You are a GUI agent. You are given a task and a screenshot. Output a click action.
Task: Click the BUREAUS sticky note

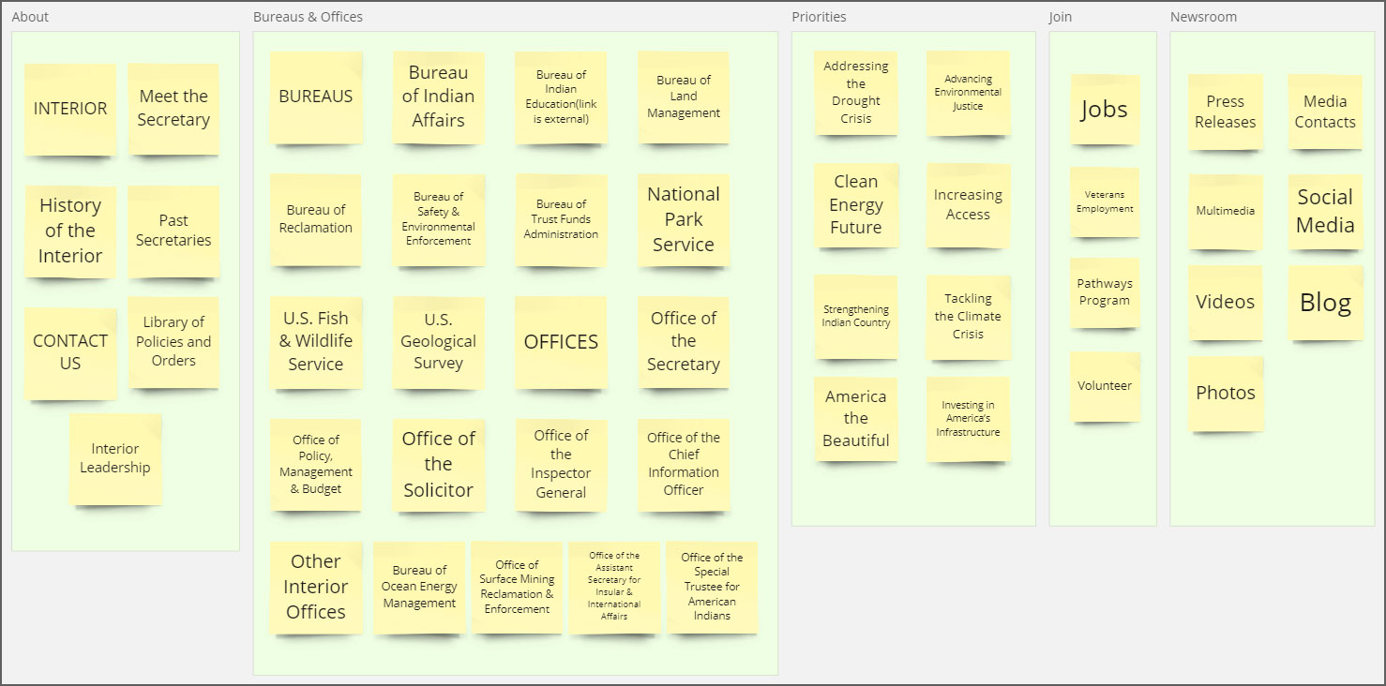(316, 97)
